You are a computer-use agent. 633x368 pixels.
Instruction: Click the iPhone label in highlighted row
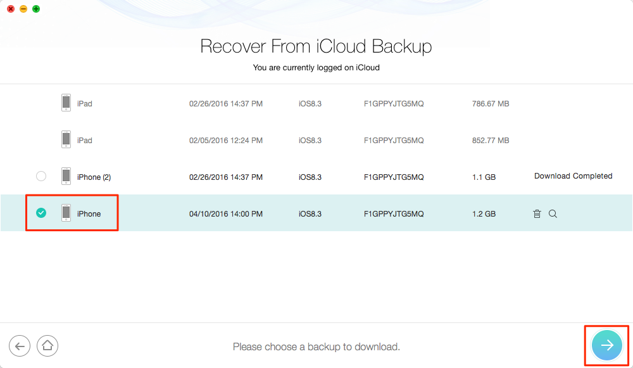click(x=89, y=213)
